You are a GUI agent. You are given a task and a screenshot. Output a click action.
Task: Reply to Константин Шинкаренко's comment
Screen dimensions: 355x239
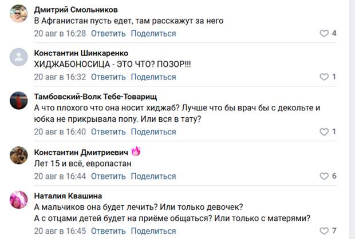(x=108, y=77)
